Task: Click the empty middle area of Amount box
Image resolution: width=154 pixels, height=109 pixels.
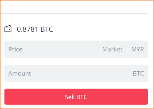Action: point(82,73)
